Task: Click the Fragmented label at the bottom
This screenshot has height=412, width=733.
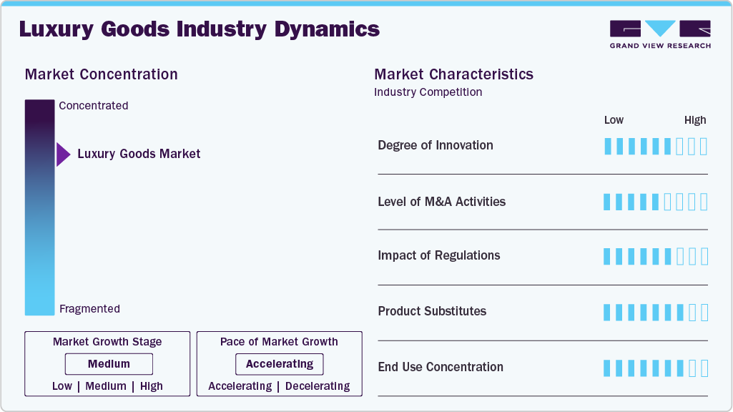Action: click(89, 309)
